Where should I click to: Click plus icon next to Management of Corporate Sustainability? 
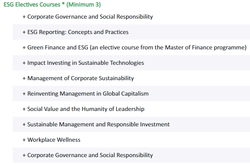point(24,79)
